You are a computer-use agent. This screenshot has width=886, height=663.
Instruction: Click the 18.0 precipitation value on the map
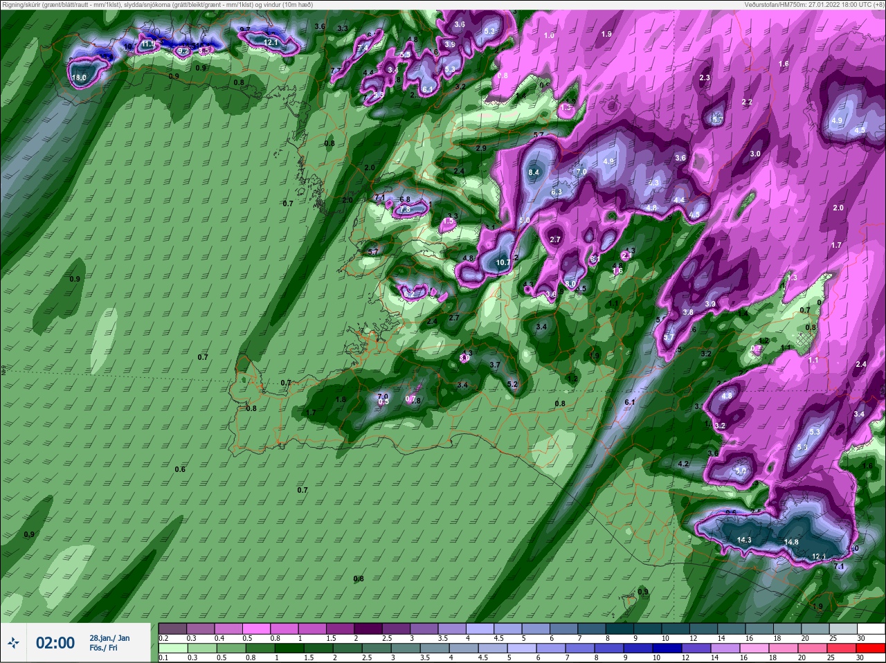(x=80, y=78)
